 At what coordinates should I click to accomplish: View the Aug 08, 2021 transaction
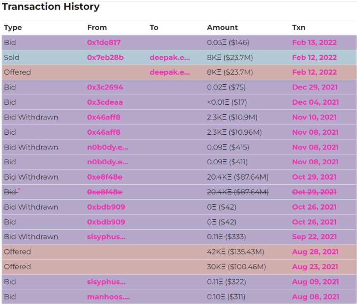tap(315, 297)
